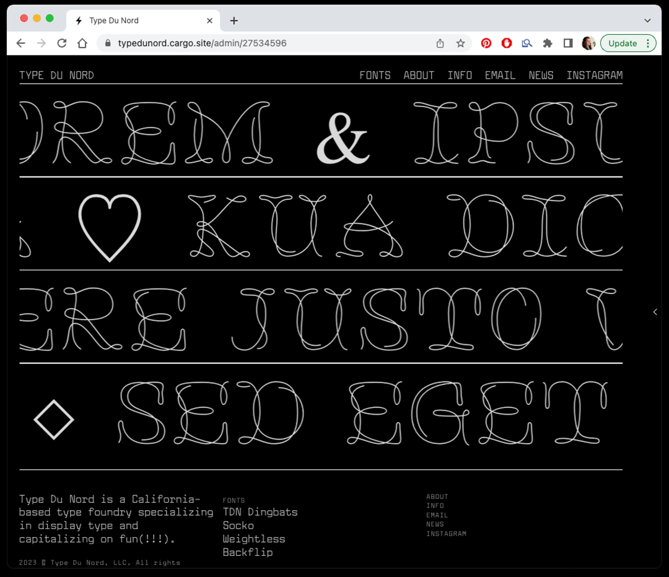This screenshot has width=669, height=577.
Task: Open the Weightless font link
Action: 253,539
